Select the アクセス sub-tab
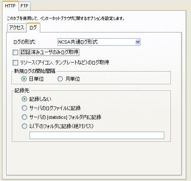The image size is (191, 181). (x=17, y=28)
